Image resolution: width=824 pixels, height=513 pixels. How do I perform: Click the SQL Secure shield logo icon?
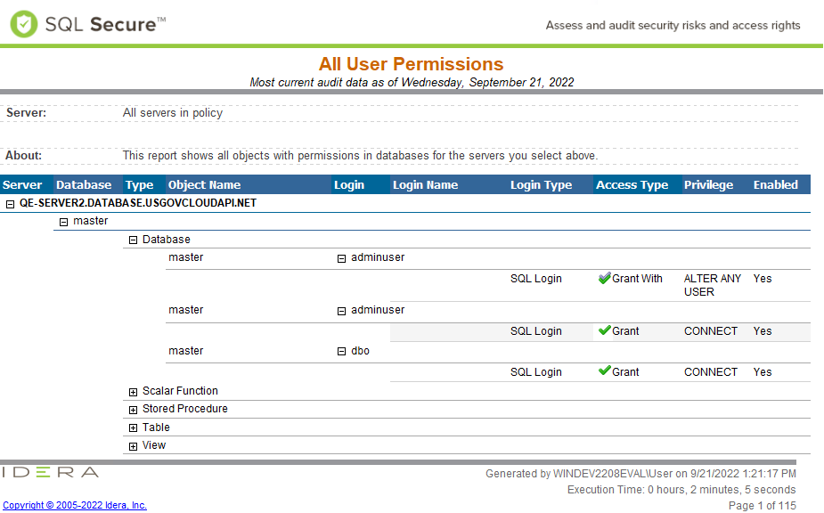(24, 24)
